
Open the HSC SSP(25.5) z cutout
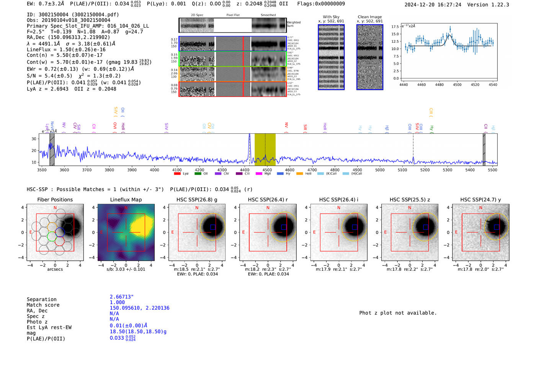410,232
